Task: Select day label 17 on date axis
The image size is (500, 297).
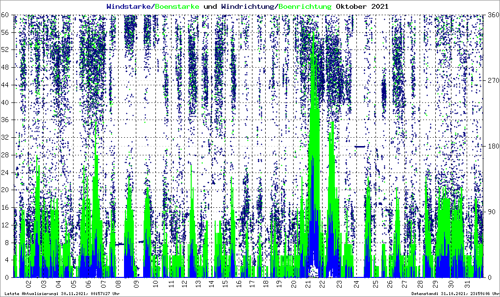Action: [252, 283]
